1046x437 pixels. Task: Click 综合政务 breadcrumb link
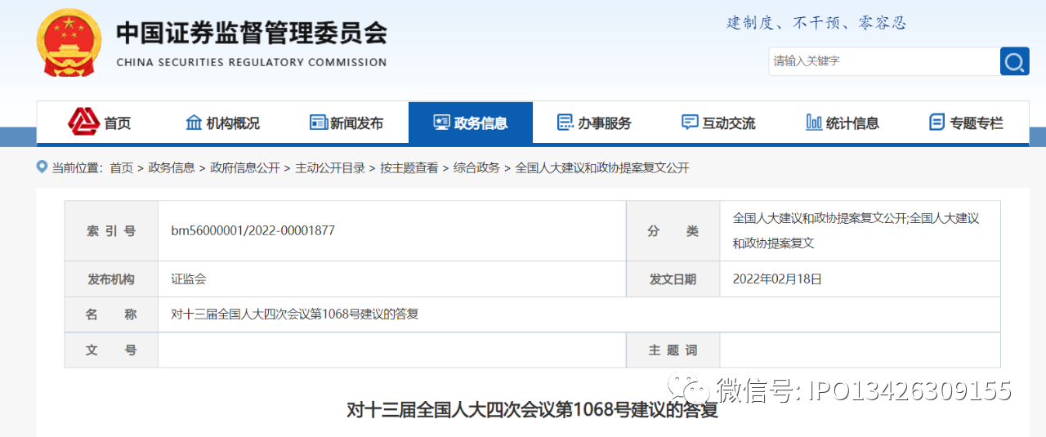coord(476,167)
